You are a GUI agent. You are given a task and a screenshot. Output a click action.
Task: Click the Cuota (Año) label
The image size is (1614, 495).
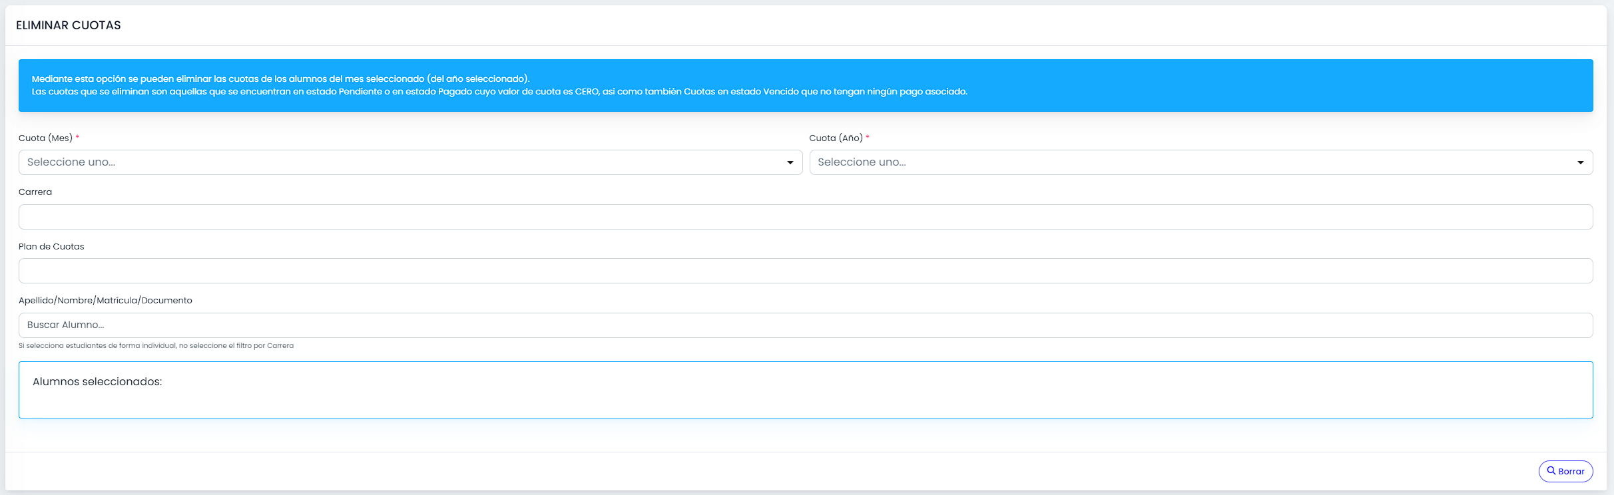coord(836,138)
